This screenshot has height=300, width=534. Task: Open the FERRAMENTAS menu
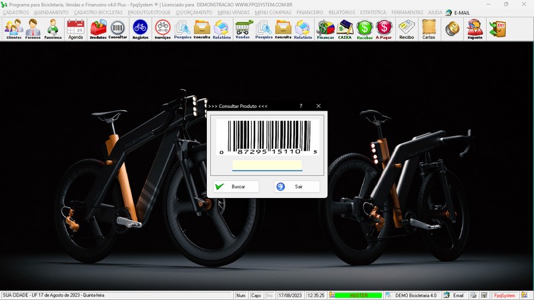coord(407,13)
